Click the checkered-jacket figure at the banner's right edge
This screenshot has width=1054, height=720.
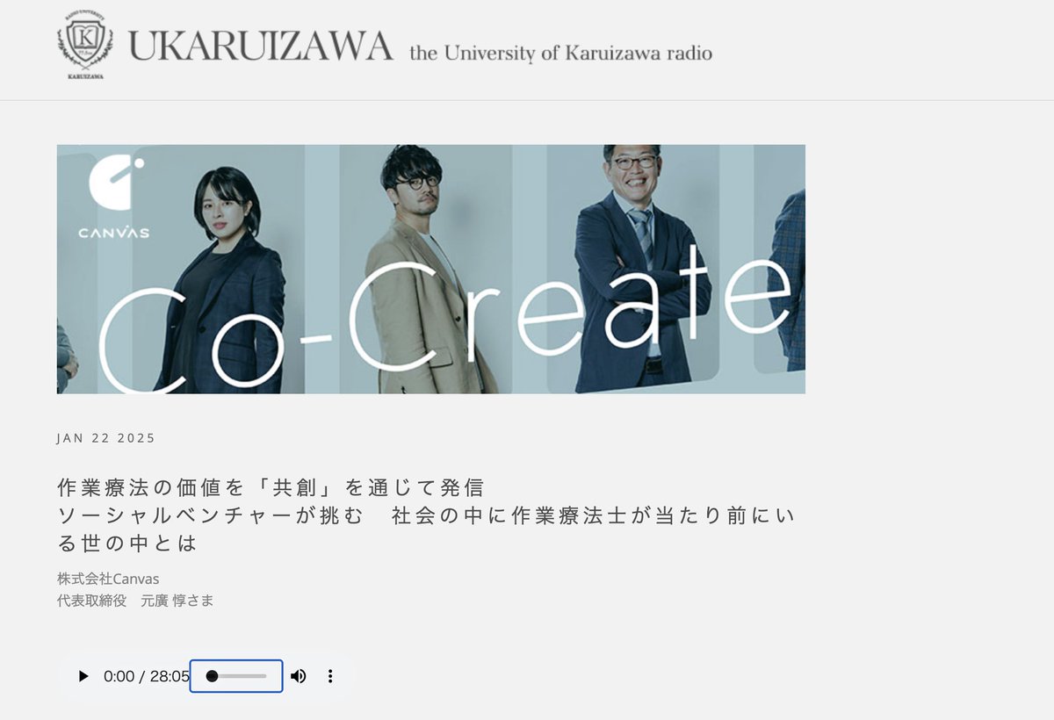click(x=787, y=281)
